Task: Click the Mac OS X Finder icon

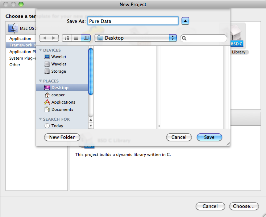Action: [x=13, y=28]
